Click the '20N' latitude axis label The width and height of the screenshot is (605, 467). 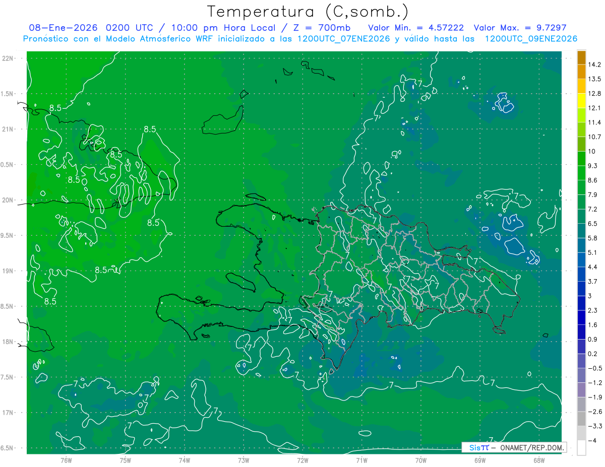(x=7, y=200)
